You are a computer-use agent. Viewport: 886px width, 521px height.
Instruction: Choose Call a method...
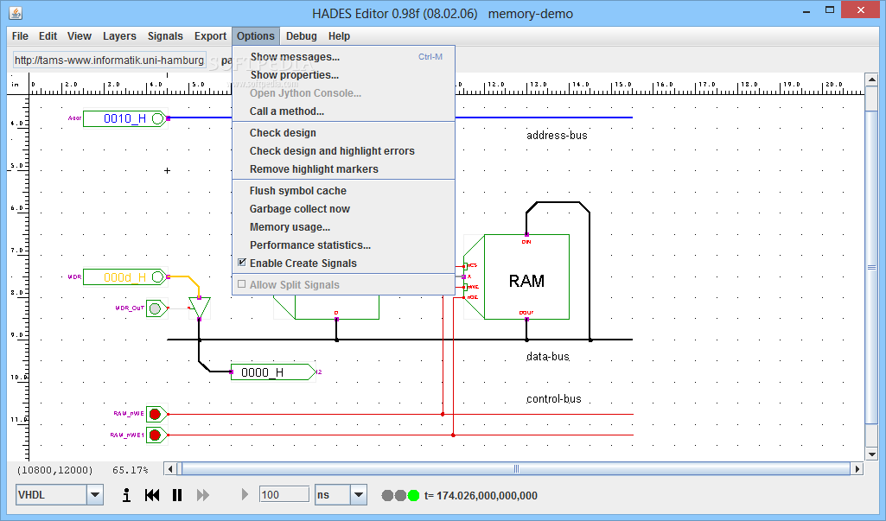343,111
